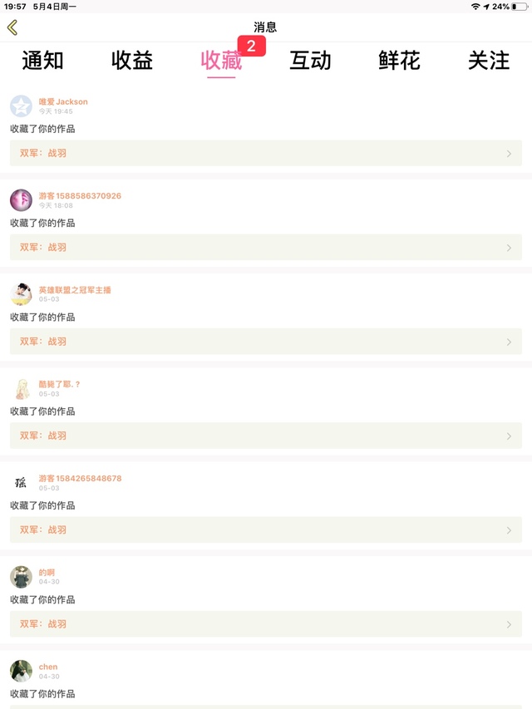Open chen's profile avatar
532x709 pixels.
click(x=21, y=671)
